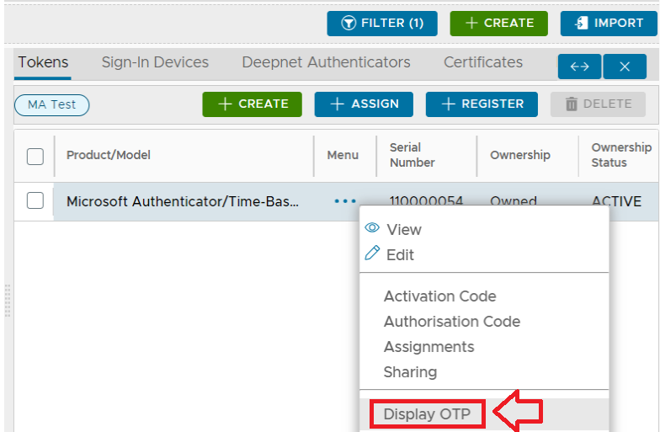The height and width of the screenshot is (432, 660).
Task: Click the Import button at top
Action: [x=609, y=24]
